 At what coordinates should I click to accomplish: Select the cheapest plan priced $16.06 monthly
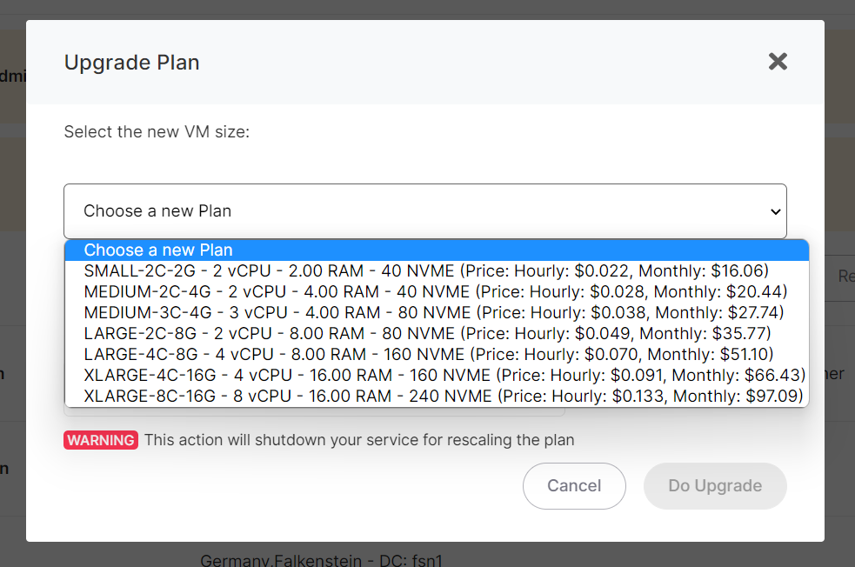point(348,271)
